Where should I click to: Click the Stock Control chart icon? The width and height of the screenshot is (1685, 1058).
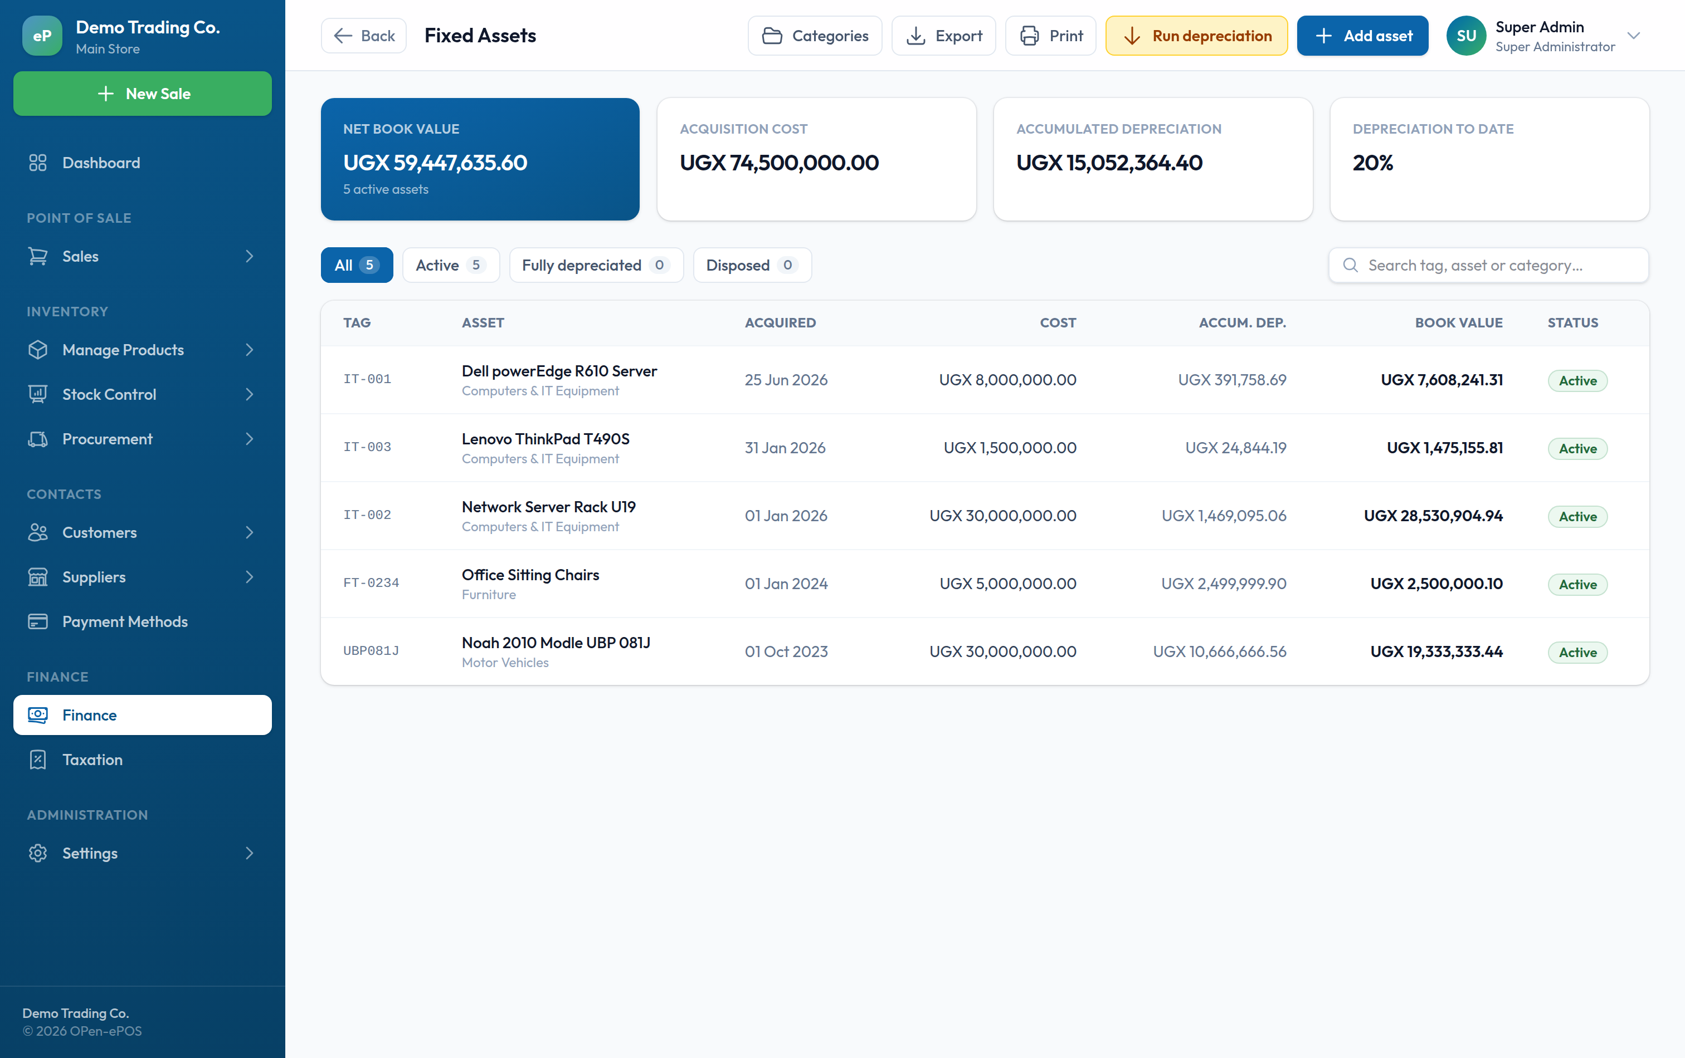click(x=38, y=394)
